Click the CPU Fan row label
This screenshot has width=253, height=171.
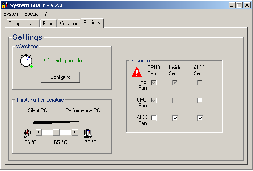point(142,102)
